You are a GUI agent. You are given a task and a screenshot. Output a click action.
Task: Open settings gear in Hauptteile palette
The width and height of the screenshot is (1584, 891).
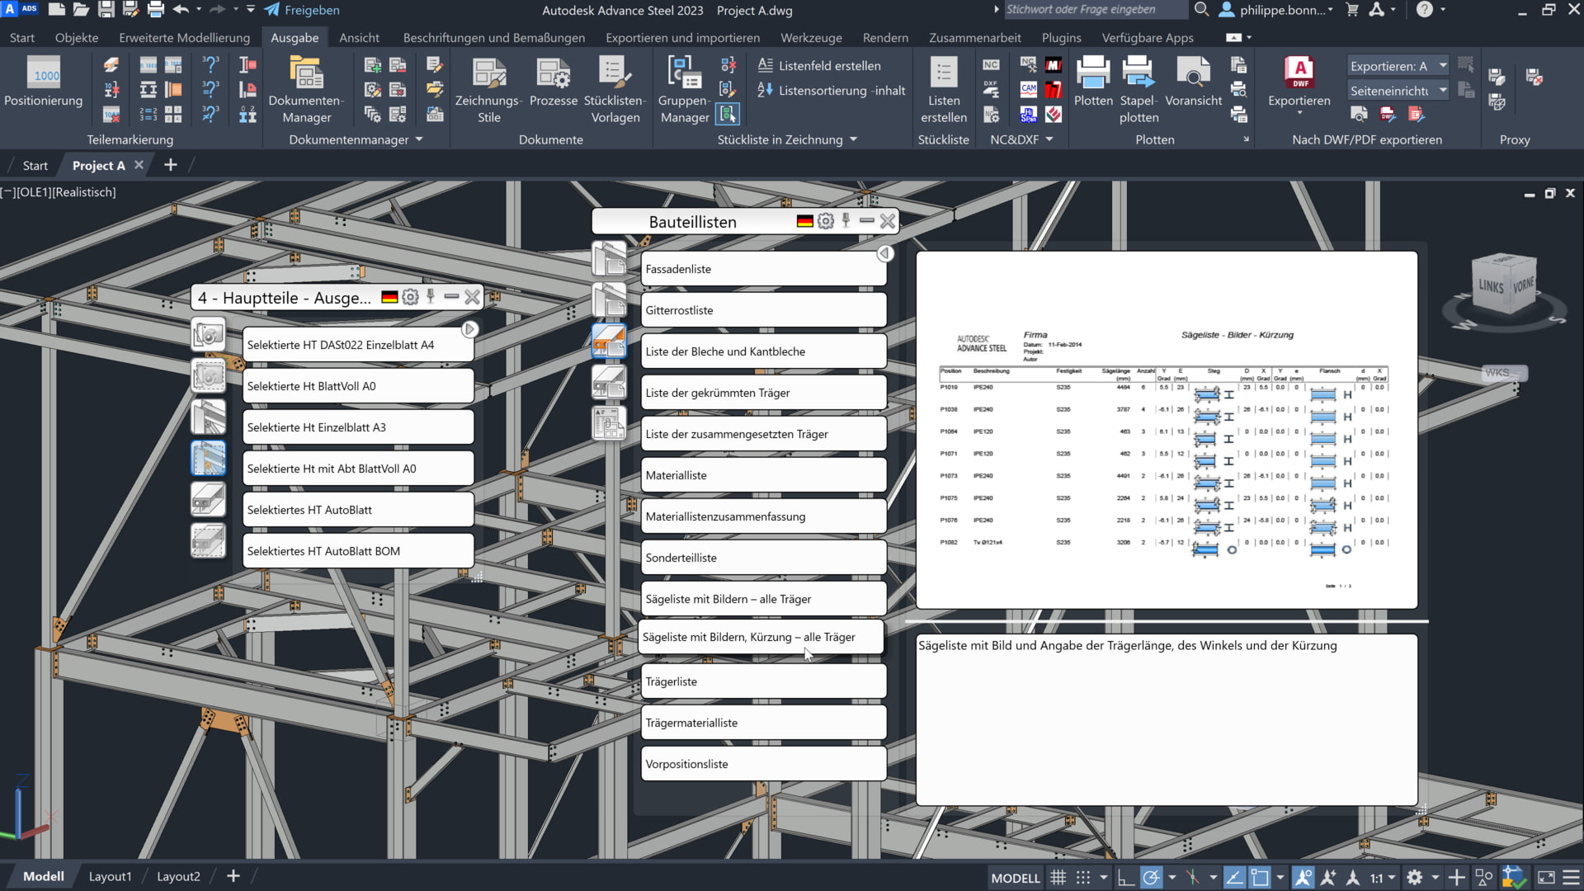tap(410, 297)
